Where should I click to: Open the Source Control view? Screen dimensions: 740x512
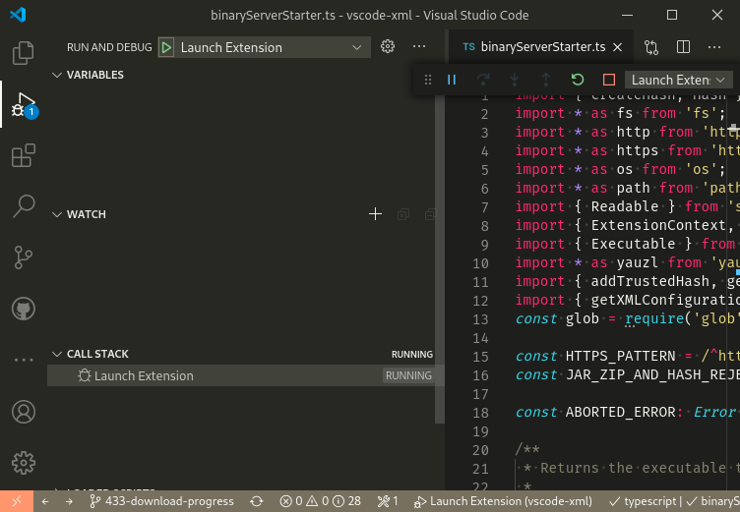tap(24, 257)
